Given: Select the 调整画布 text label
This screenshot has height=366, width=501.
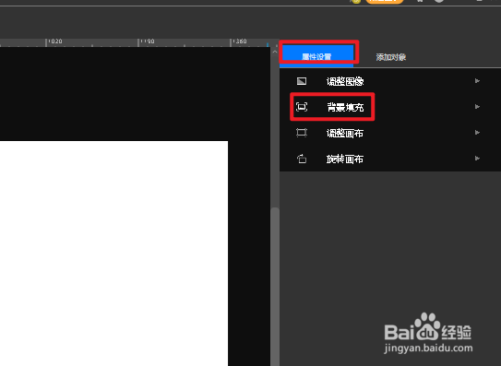Looking at the screenshot, I should click(x=345, y=133).
